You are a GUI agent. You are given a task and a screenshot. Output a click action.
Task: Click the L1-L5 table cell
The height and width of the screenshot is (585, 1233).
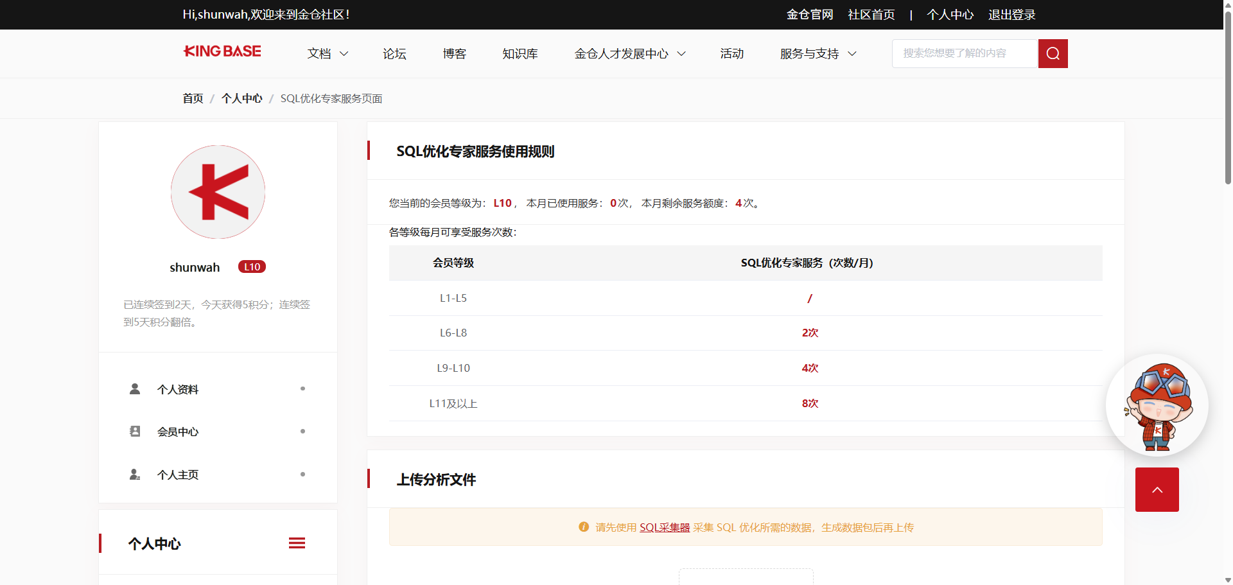[x=453, y=298]
